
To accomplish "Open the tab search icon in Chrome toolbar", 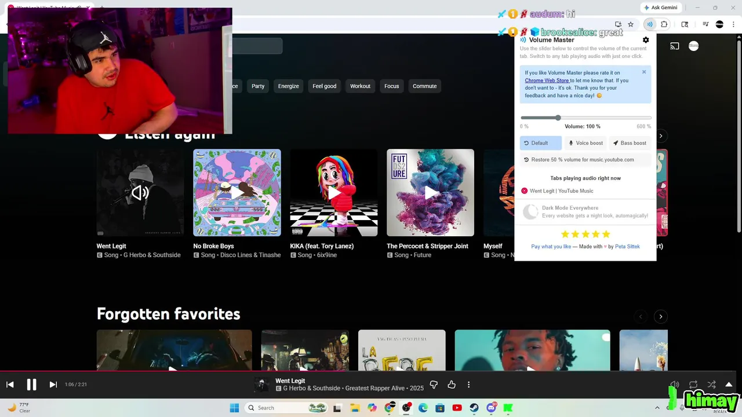I will 685,24.
